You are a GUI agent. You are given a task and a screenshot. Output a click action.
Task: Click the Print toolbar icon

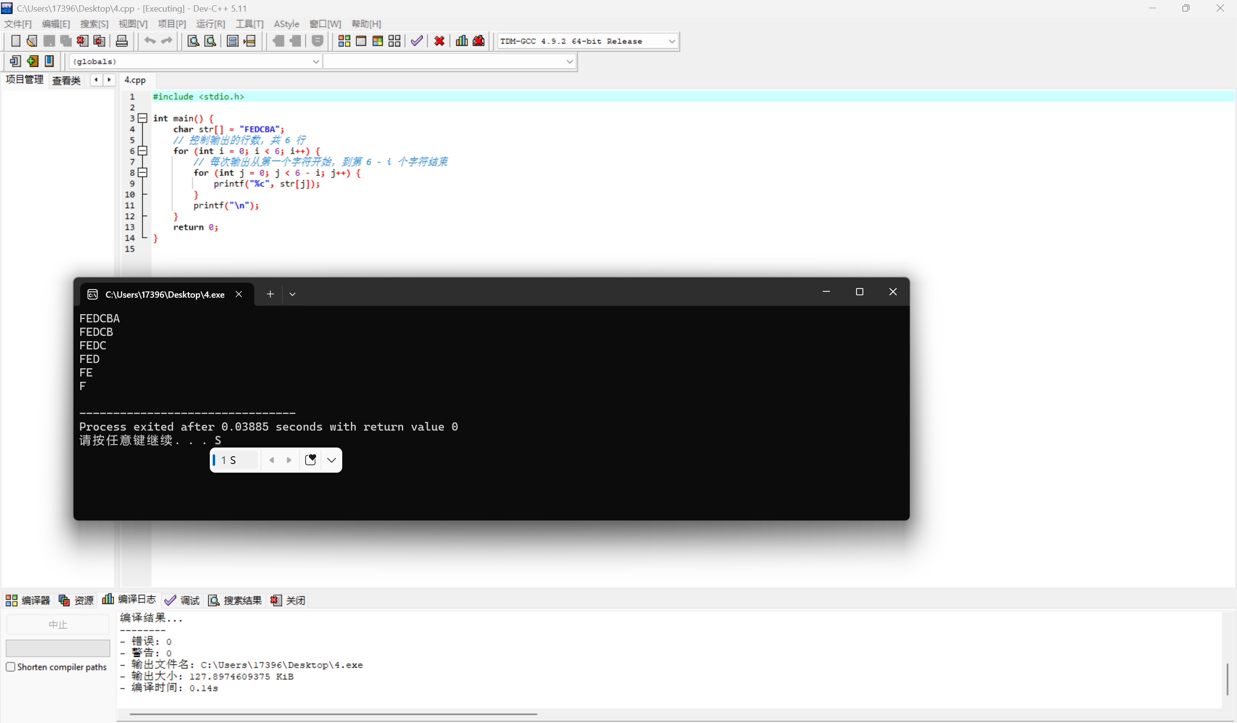tap(122, 41)
